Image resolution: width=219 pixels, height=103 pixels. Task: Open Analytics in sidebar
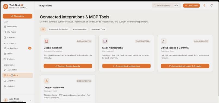[17, 81]
